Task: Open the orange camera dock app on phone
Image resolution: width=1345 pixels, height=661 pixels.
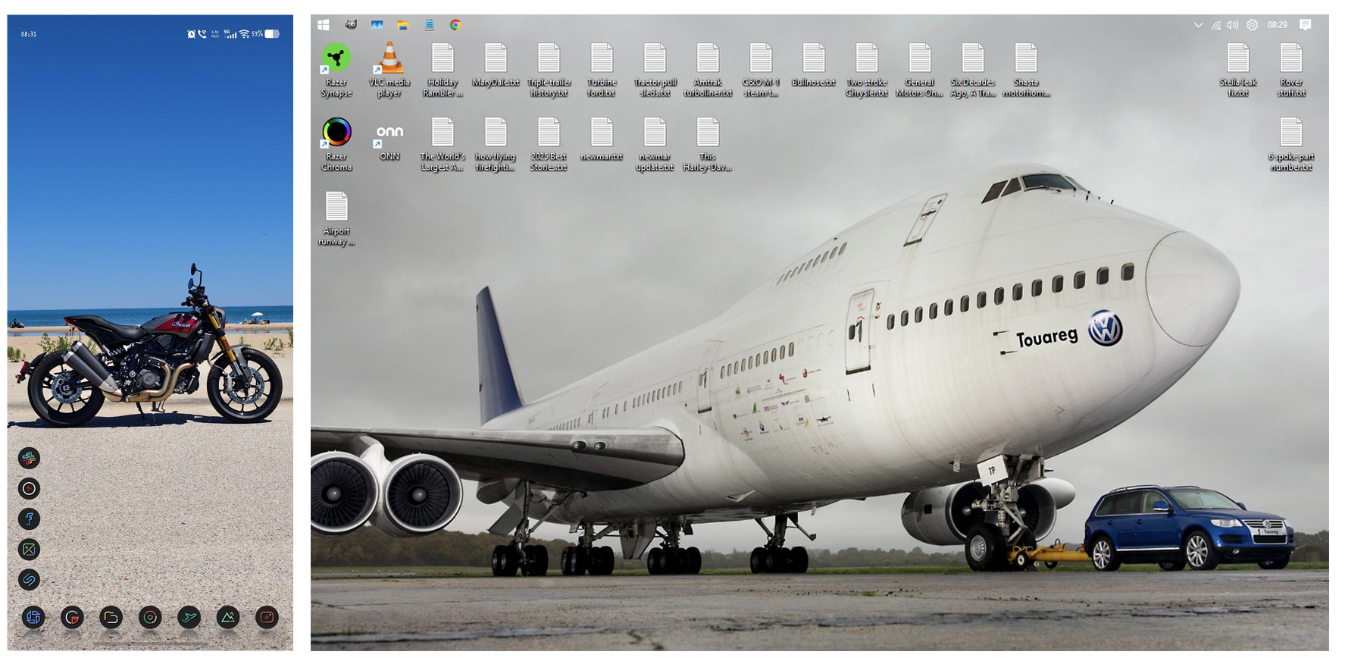Action: click(x=267, y=618)
